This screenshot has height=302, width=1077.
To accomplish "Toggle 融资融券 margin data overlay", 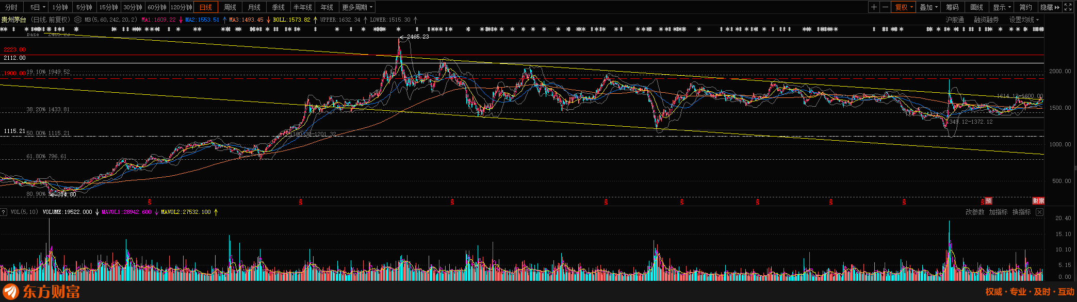I will tap(986, 20).
